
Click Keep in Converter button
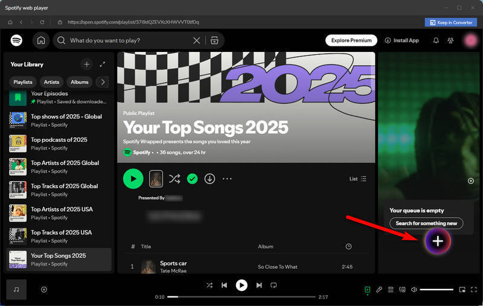451,22
